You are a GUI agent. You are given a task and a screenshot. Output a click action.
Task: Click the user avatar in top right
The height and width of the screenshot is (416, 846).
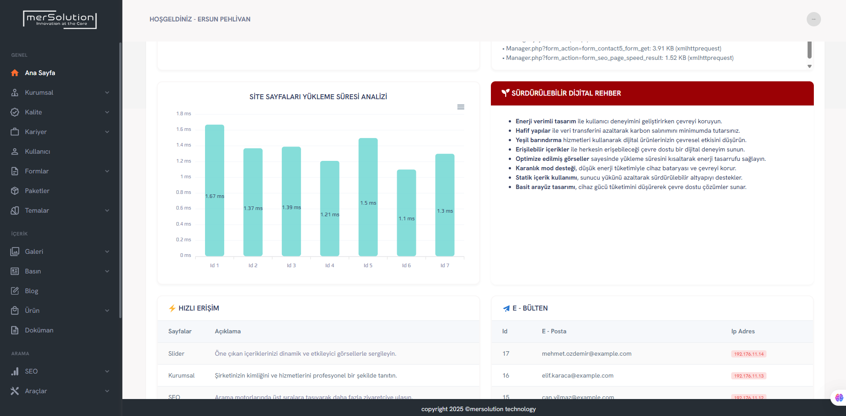[x=813, y=19]
